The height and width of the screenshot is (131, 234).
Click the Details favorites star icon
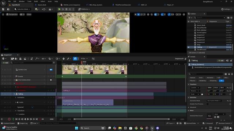coord(229,74)
